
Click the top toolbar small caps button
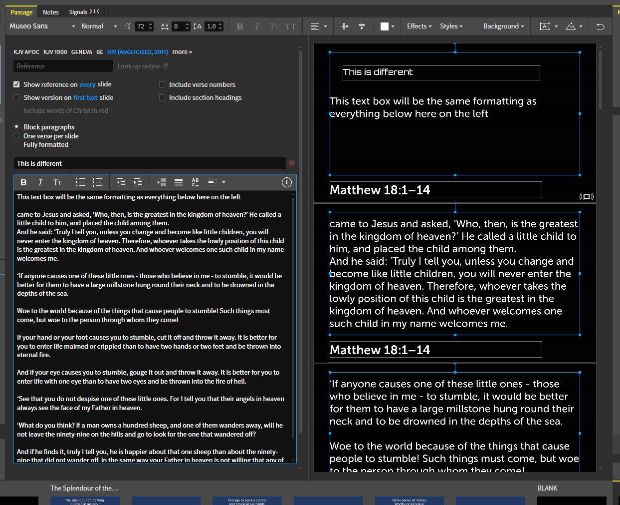click(273, 26)
